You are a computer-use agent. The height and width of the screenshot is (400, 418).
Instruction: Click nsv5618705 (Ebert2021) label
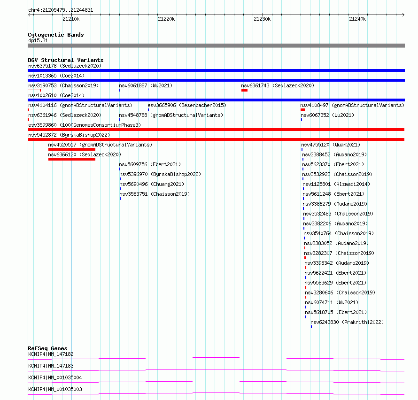336,312
